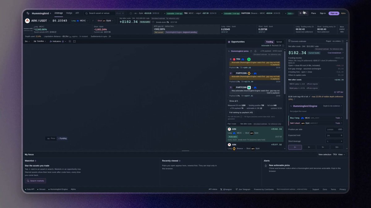Select the 3× leverage option
The image size is (371, 208).
click(309, 147)
